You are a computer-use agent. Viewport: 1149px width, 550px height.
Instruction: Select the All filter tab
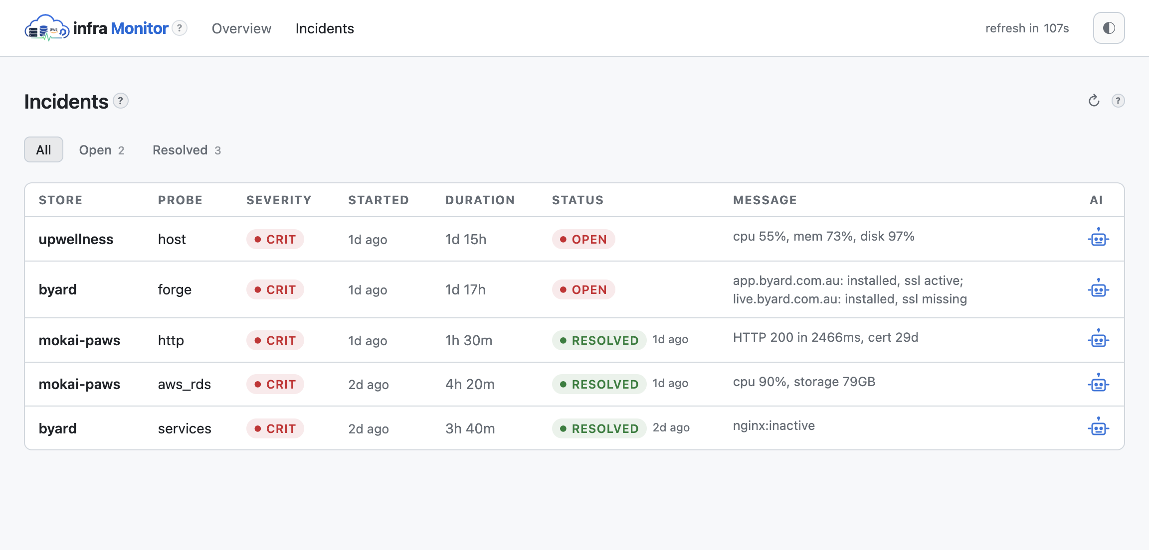point(43,149)
